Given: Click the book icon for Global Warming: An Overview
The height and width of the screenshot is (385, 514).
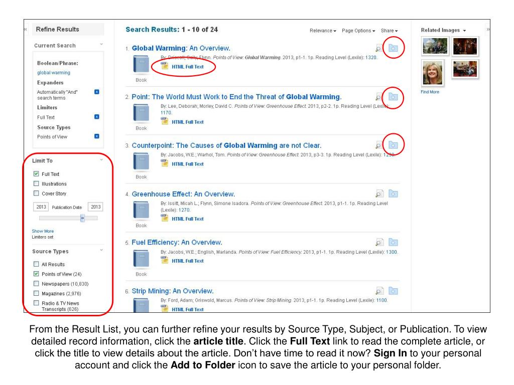Looking at the screenshot, I should pos(141,64).
